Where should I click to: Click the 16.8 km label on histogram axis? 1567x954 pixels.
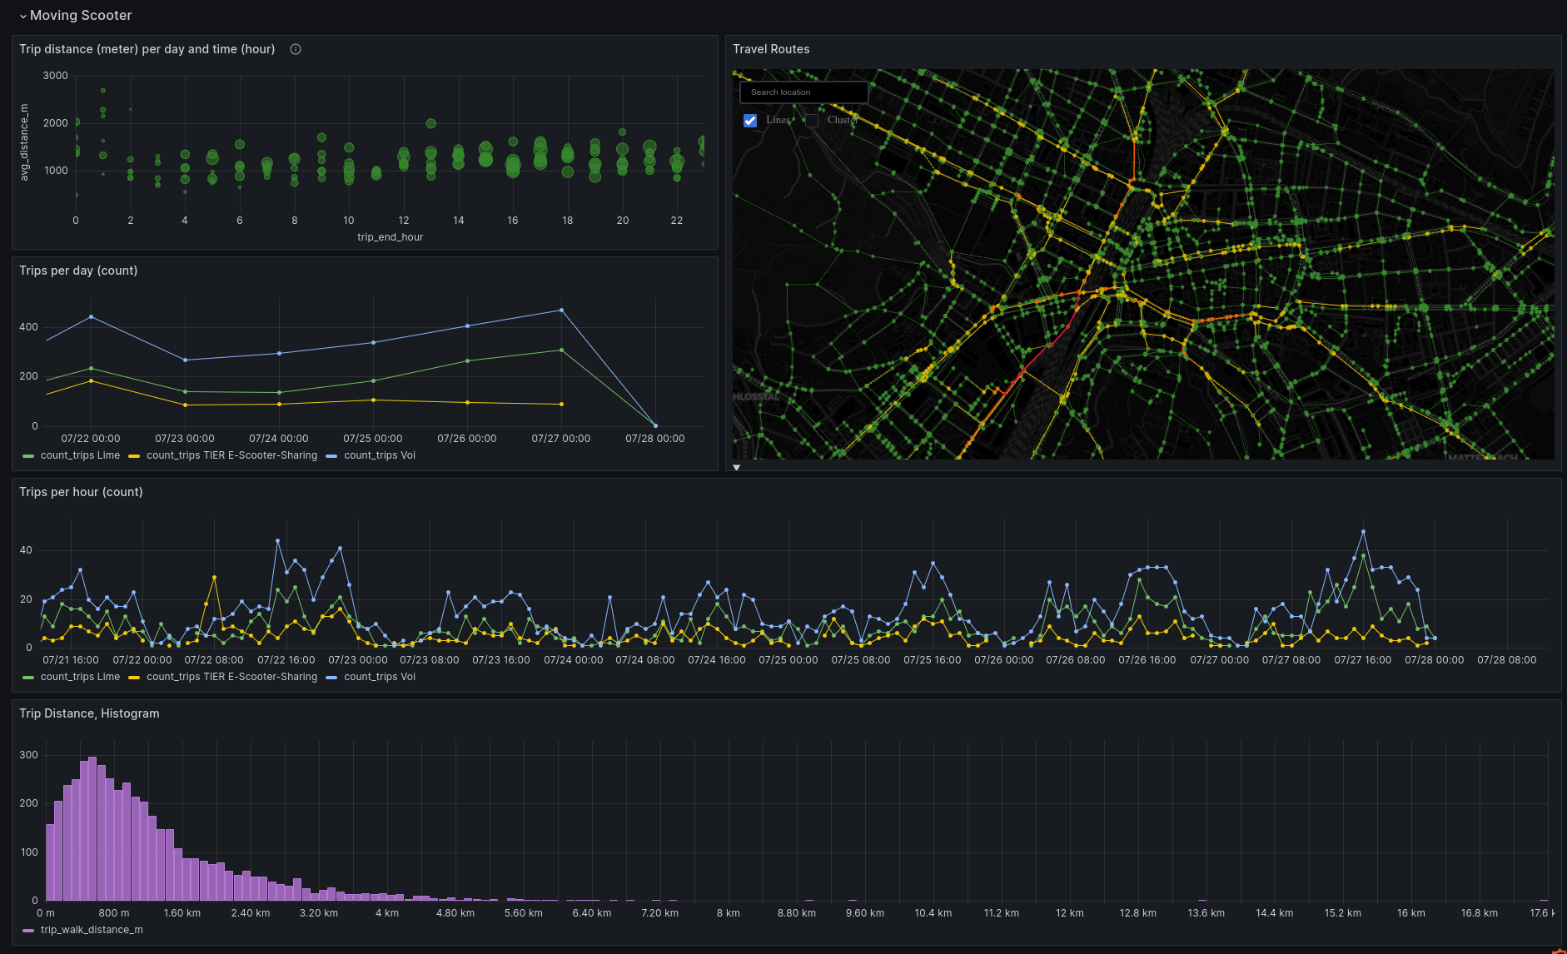[x=1479, y=913]
